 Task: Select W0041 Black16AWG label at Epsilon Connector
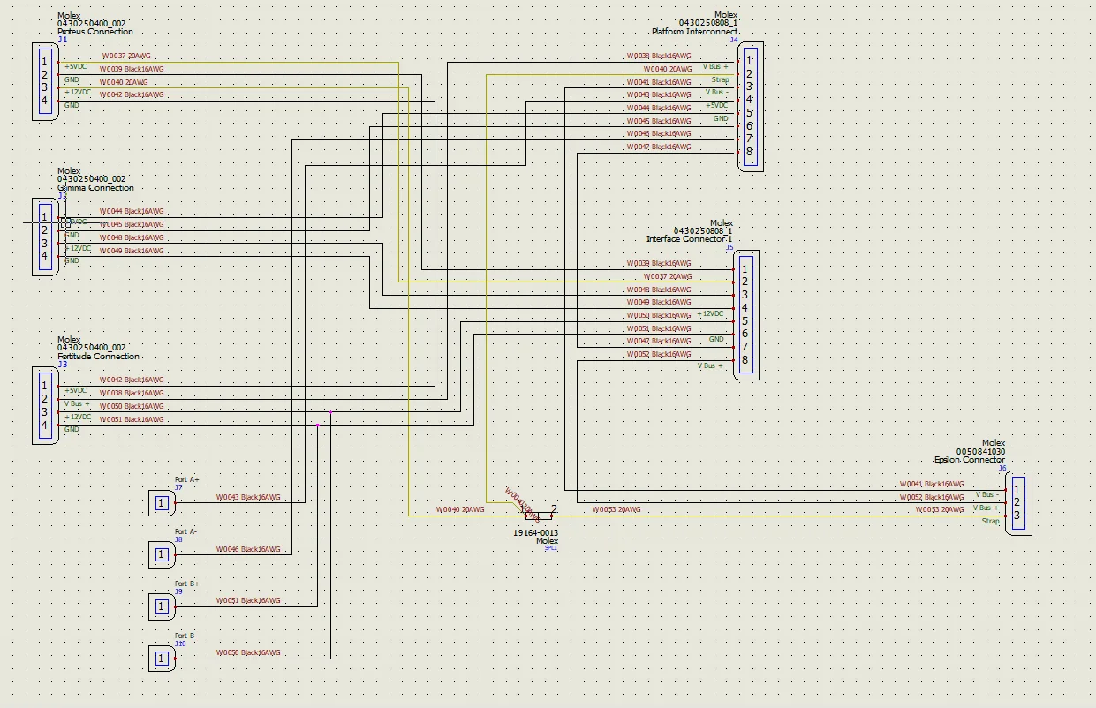click(x=932, y=485)
